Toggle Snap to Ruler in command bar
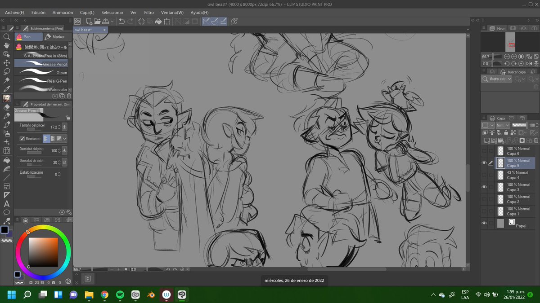The image size is (540, 303). point(206,21)
